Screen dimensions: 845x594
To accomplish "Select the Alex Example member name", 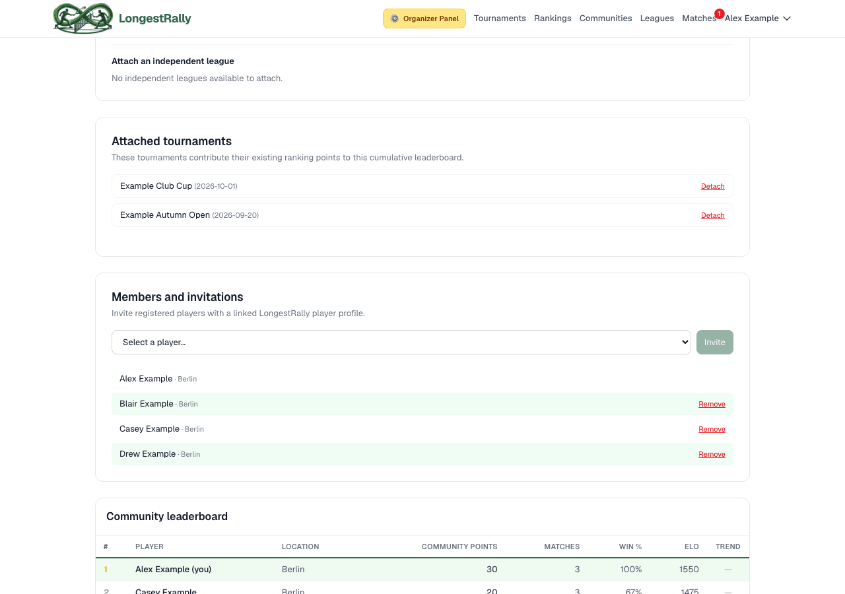I will point(146,379).
